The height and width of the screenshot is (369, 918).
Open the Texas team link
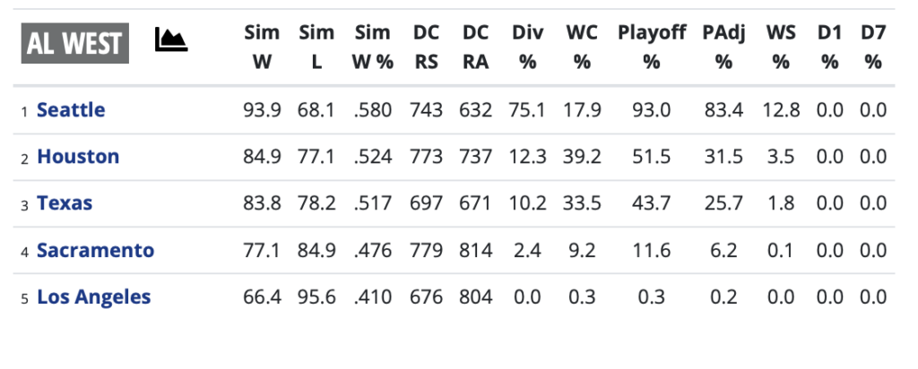coord(65,203)
